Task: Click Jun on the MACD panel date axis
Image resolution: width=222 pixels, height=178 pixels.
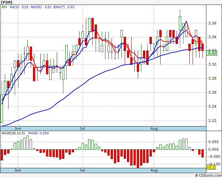Action: click(x=18, y=170)
